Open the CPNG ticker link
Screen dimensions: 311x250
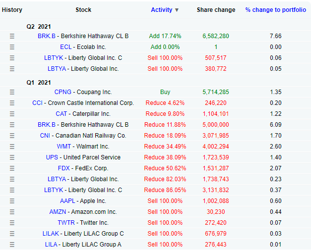coord(62,92)
